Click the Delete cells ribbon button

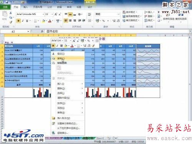149,16
